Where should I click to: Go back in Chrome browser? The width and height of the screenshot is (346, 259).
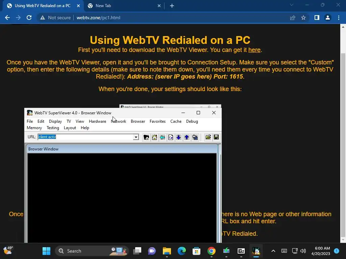pos(7,18)
